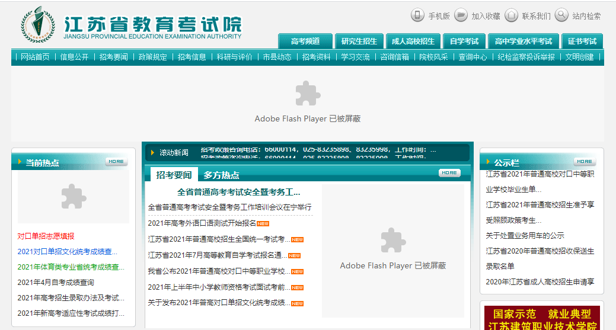Viewport: 616px width, 330px height.
Task: Open 全省普通高考考试安全暨考务工作培训会议在宁举行 link
Action: point(230,207)
